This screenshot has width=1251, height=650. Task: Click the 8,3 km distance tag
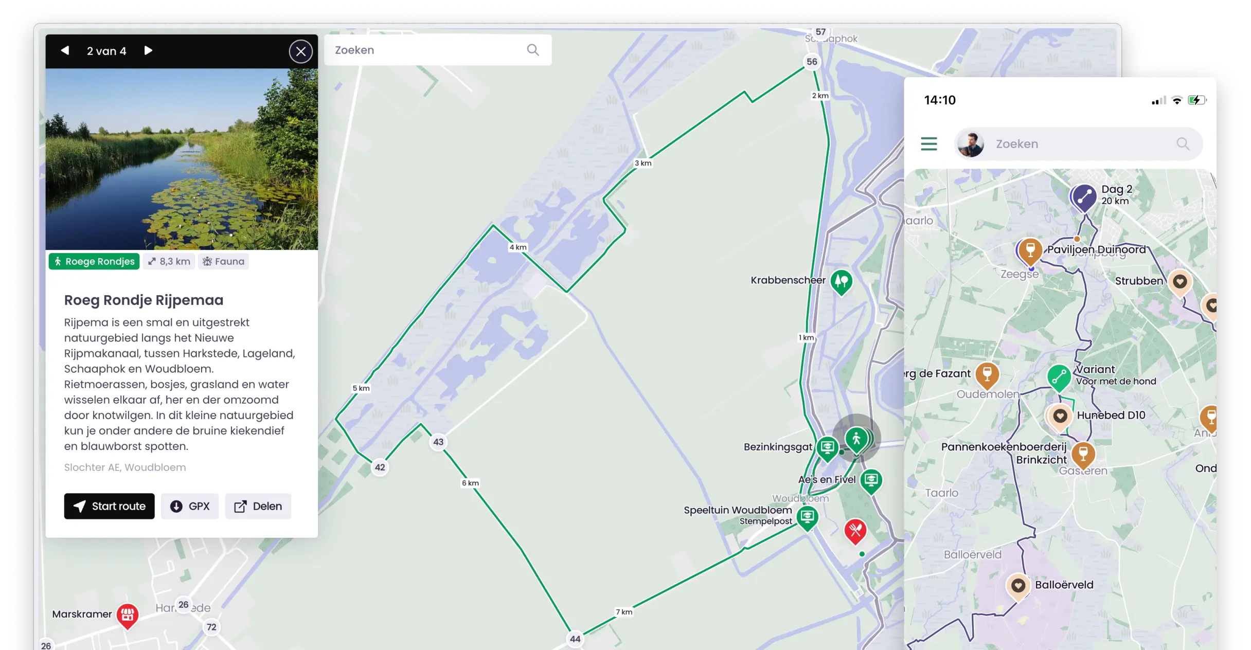pos(169,261)
